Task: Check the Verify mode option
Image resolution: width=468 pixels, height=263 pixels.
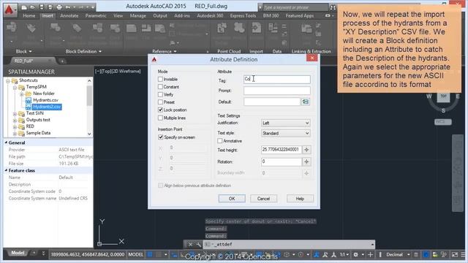Action: click(160, 94)
